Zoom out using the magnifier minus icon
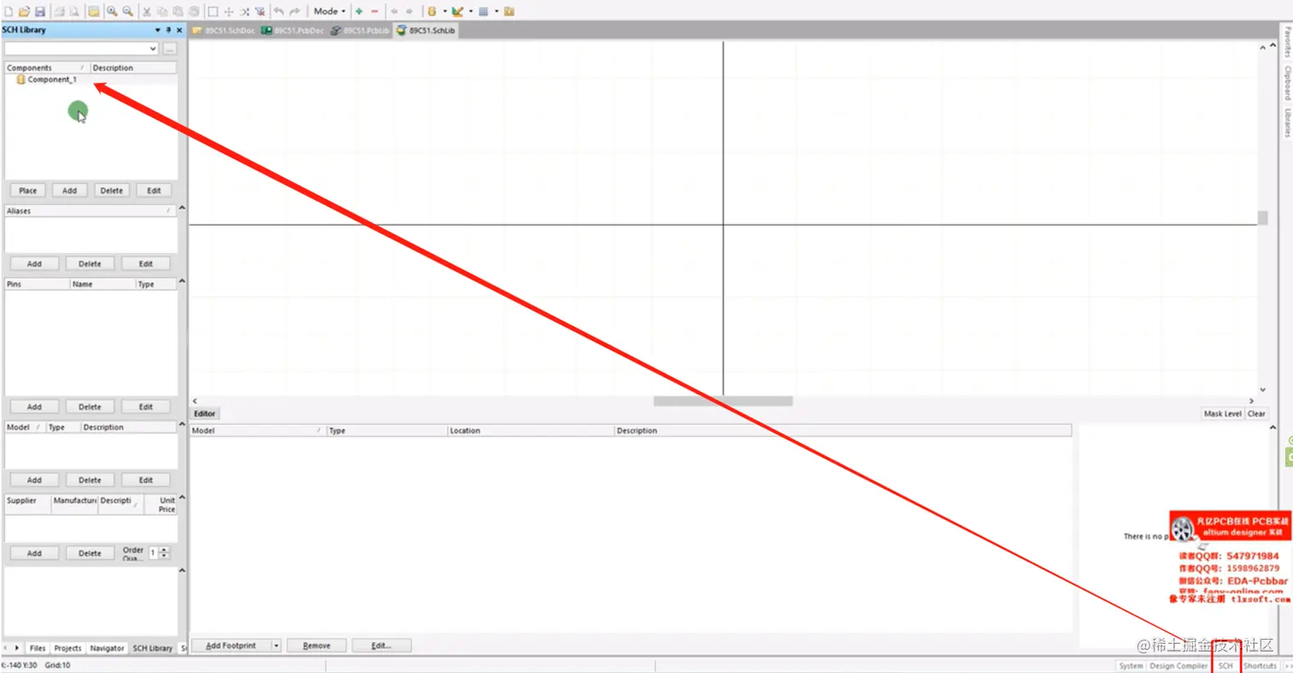The height and width of the screenshot is (673, 1293). coord(127,11)
